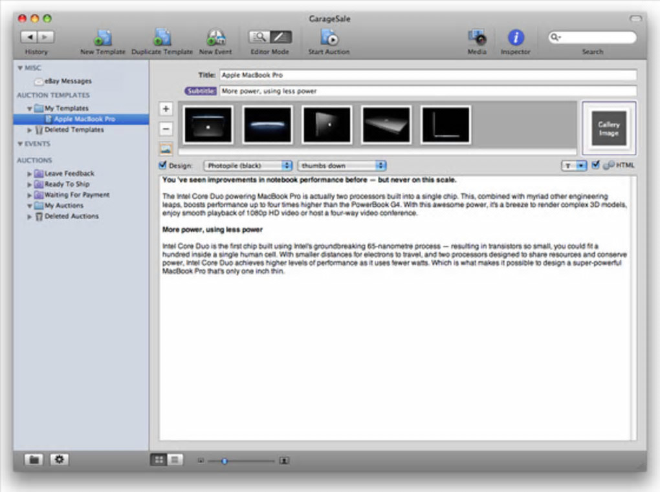Image resolution: width=660 pixels, height=492 pixels.
Task: Click the Subtitle input field
Action: 428,91
